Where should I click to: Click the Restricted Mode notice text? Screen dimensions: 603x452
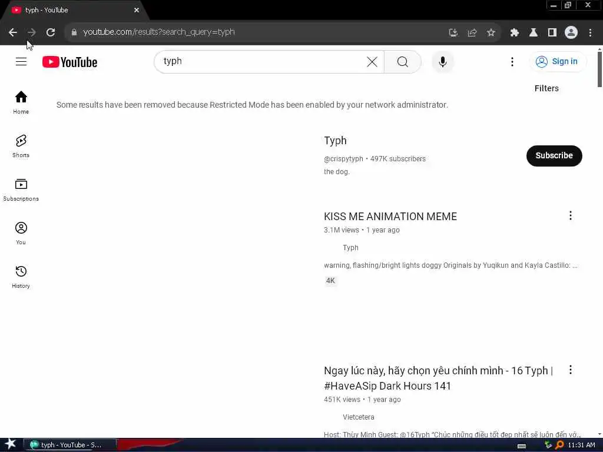252,105
